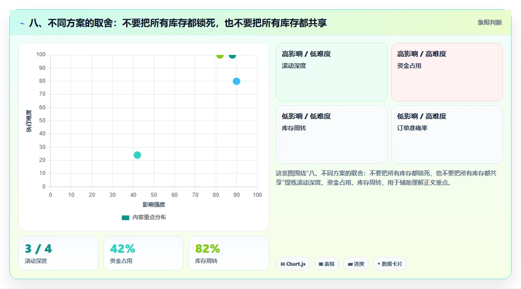Click 库存周转 label under 82%
The height and width of the screenshot is (289, 521).
tap(206, 261)
